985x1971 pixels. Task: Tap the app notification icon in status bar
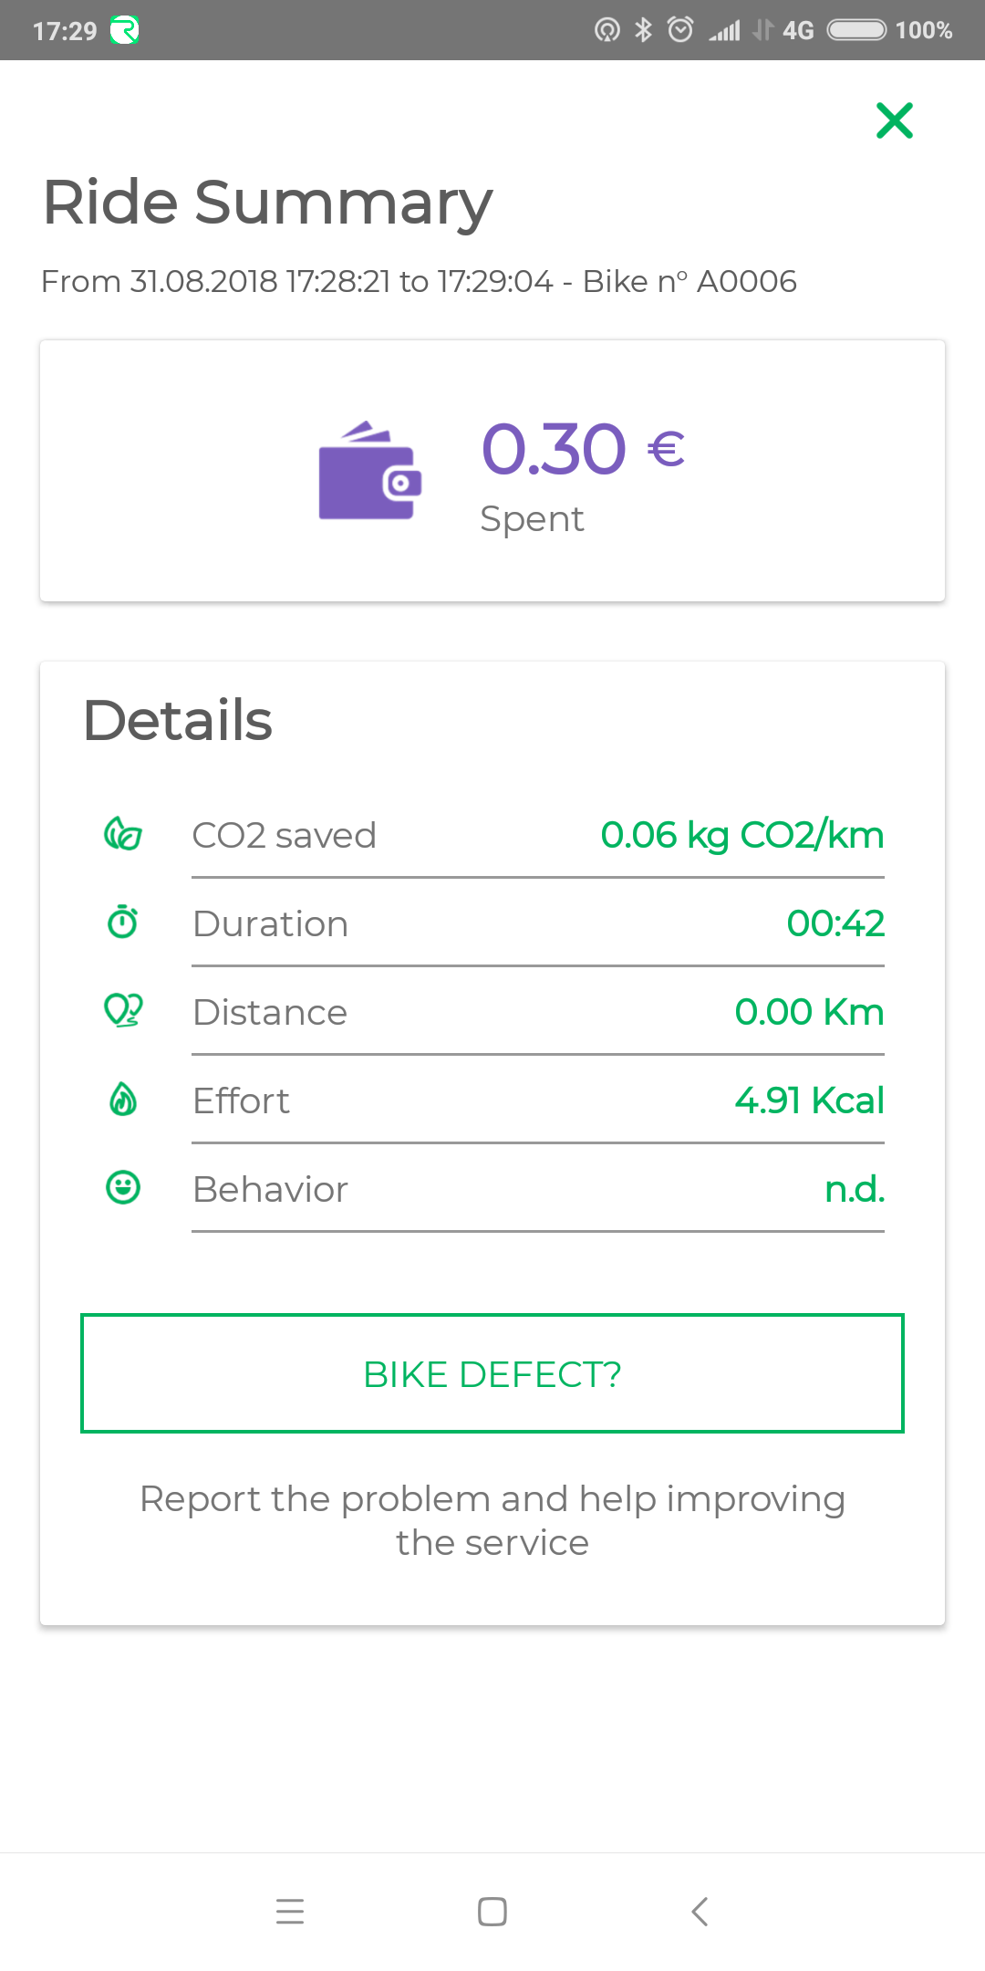[124, 31]
